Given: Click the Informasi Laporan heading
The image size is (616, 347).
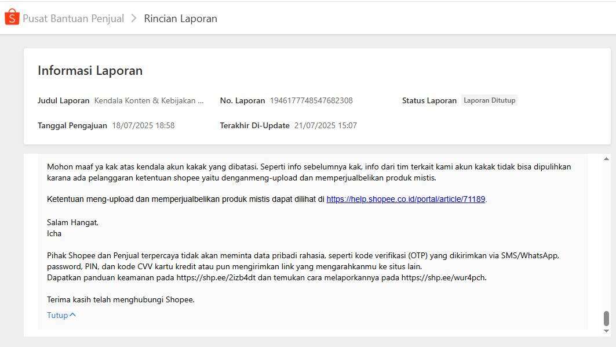Looking at the screenshot, I should [x=90, y=71].
